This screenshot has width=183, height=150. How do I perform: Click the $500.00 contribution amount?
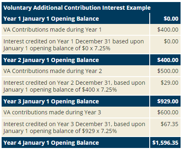point(168,71)
